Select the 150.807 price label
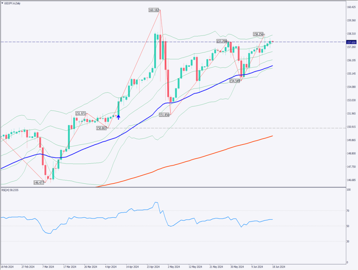This screenshot has width=358, height=270. coord(102,128)
